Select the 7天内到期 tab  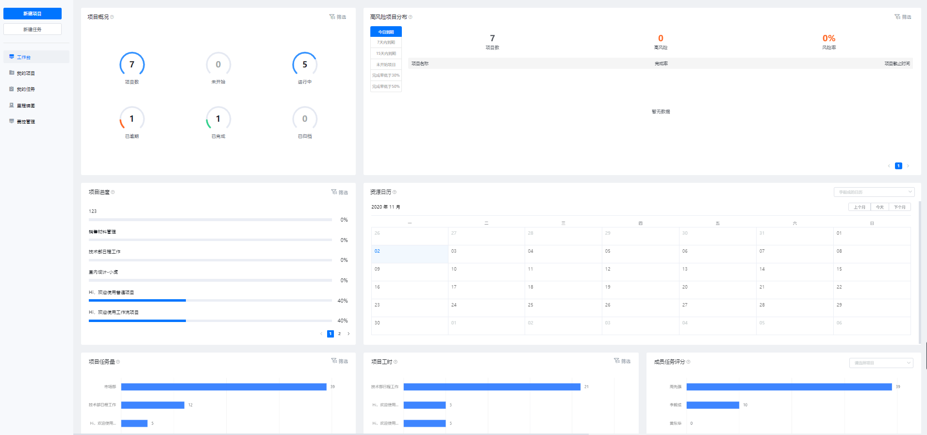coord(386,43)
